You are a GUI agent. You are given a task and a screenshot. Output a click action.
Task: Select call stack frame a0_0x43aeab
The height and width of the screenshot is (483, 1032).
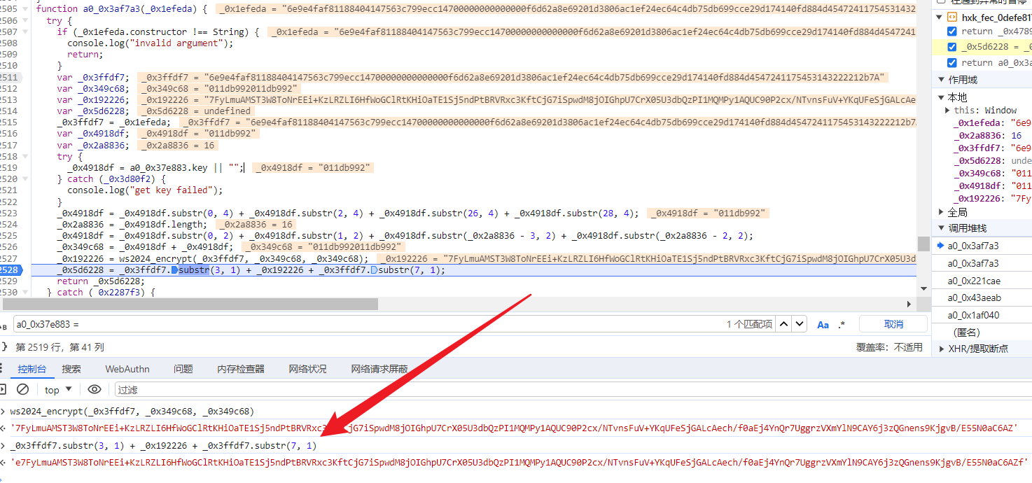click(974, 298)
